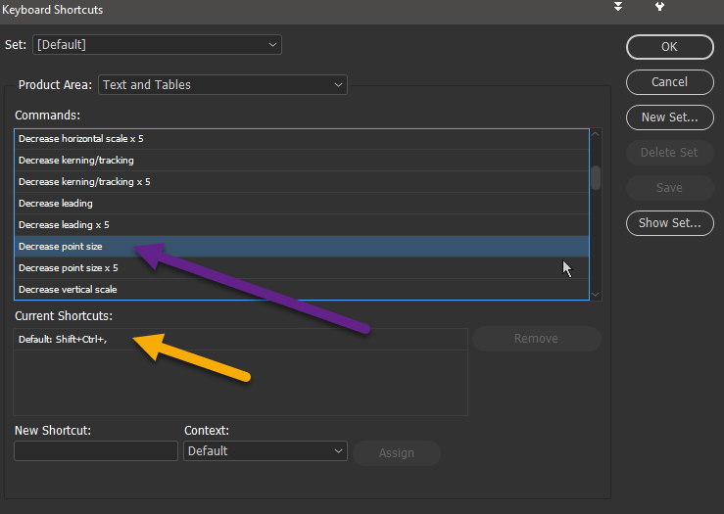Create a shortcut set with New Set...
The height and width of the screenshot is (514, 724).
669,117
